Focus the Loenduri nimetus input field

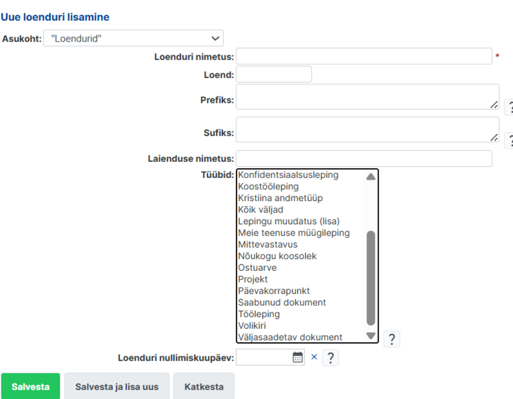[364, 56]
